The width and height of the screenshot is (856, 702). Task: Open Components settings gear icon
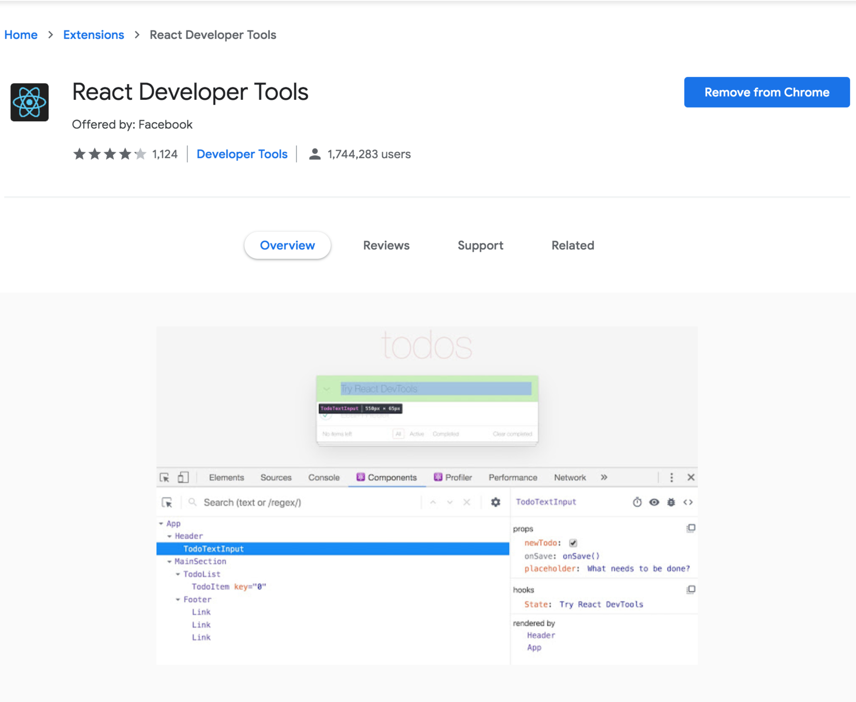[x=496, y=502]
